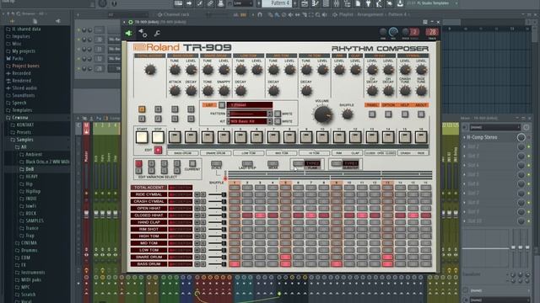
Task: Open the plugin wrapper settings wrench icon
Action: tap(157, 34)
